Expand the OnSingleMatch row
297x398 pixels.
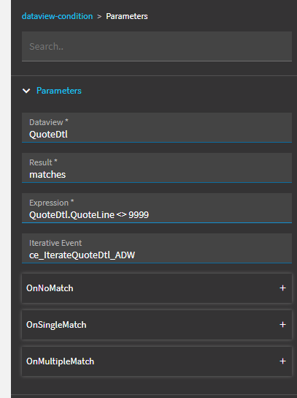pyautogui.click(x=157, y=325)
